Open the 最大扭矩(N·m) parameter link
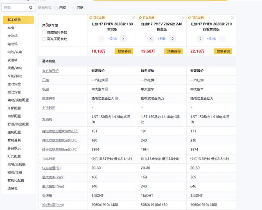 [x=53, y=186]
